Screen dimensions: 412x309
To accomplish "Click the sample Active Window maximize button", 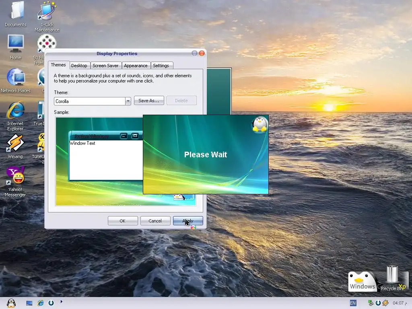I will pyautogui.click(x=135, y=136).
